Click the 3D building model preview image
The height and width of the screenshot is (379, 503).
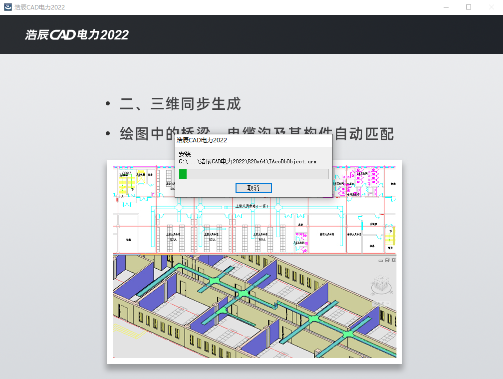[254, 307]
